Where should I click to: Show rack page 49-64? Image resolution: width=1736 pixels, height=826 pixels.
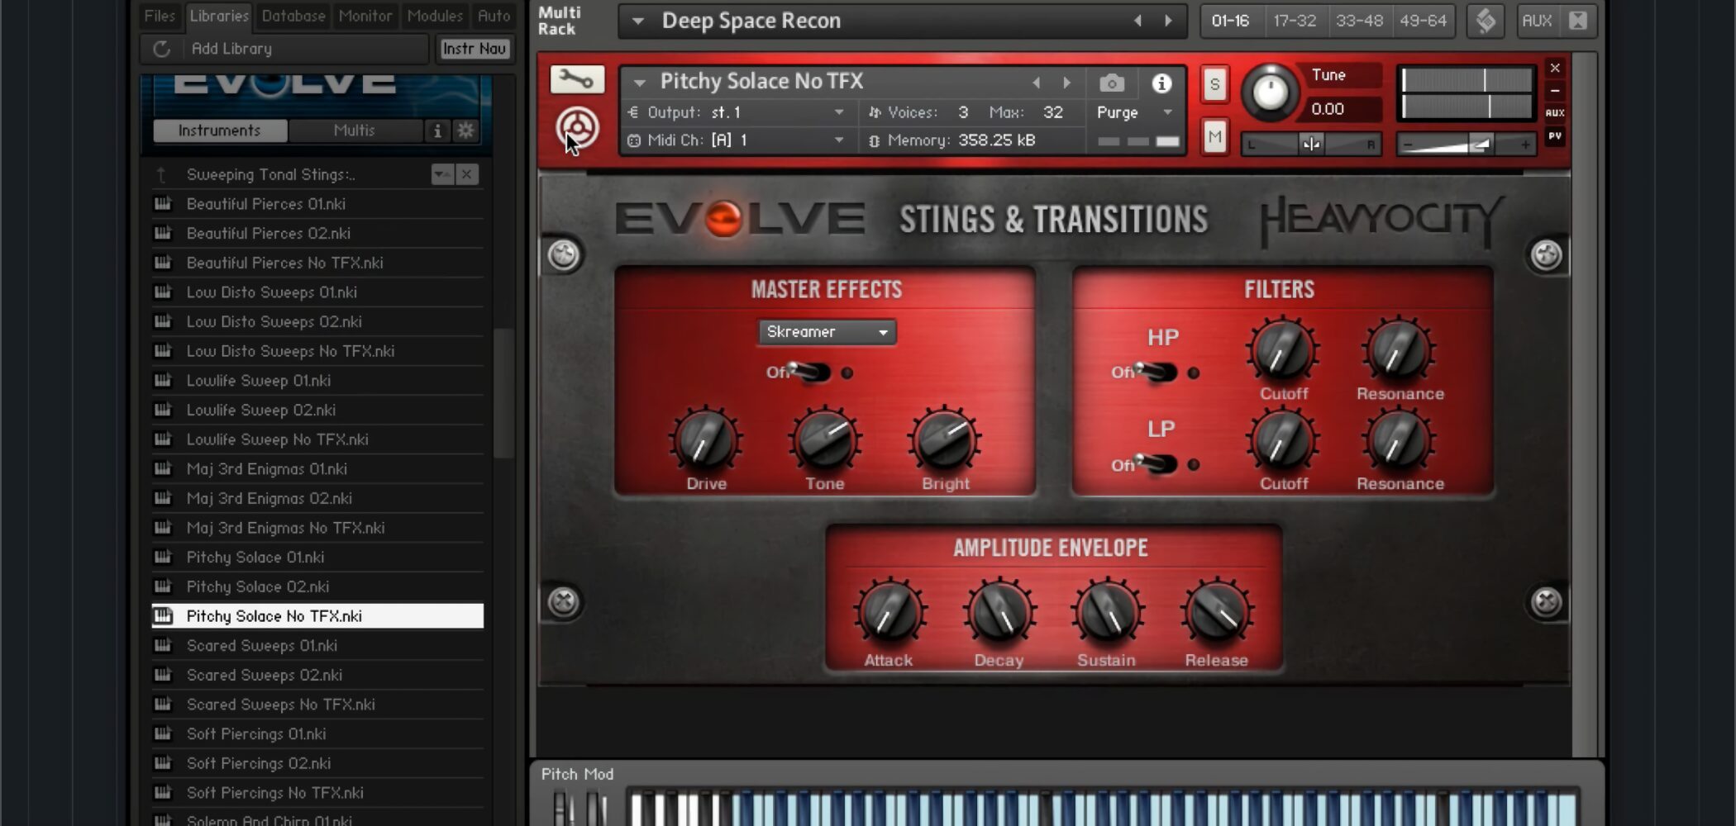[1423, 21]
